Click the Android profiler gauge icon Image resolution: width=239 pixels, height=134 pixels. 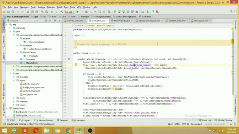[x=95, y=12]
